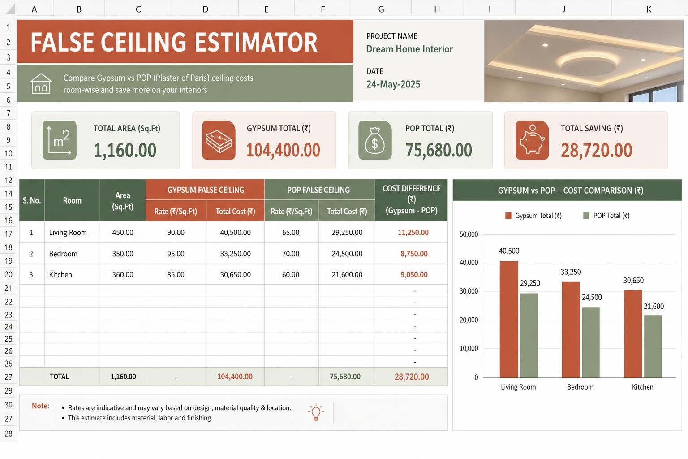Click the Kitchen POP cost 21,600.00 cell

347,274
